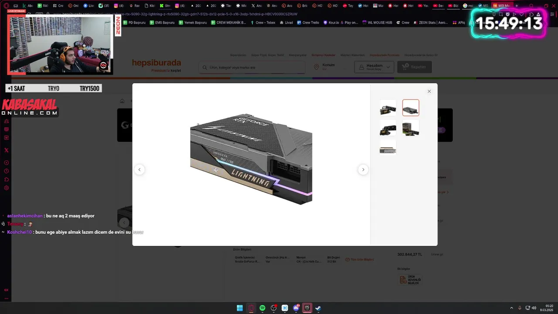Switch to the 'Bizi' browser tab
The height and width of the screenshot is (314, 558).
pos(453,6)
